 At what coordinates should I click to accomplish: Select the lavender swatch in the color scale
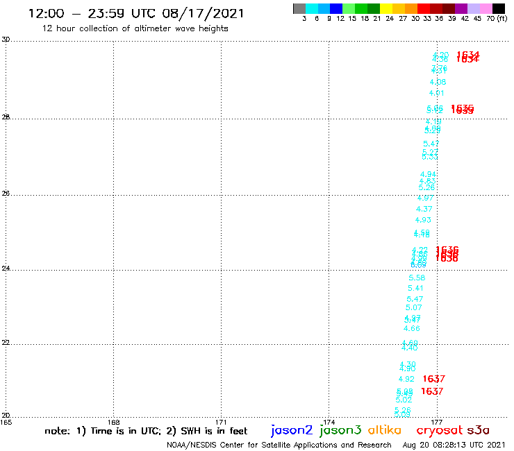[473, 8]
